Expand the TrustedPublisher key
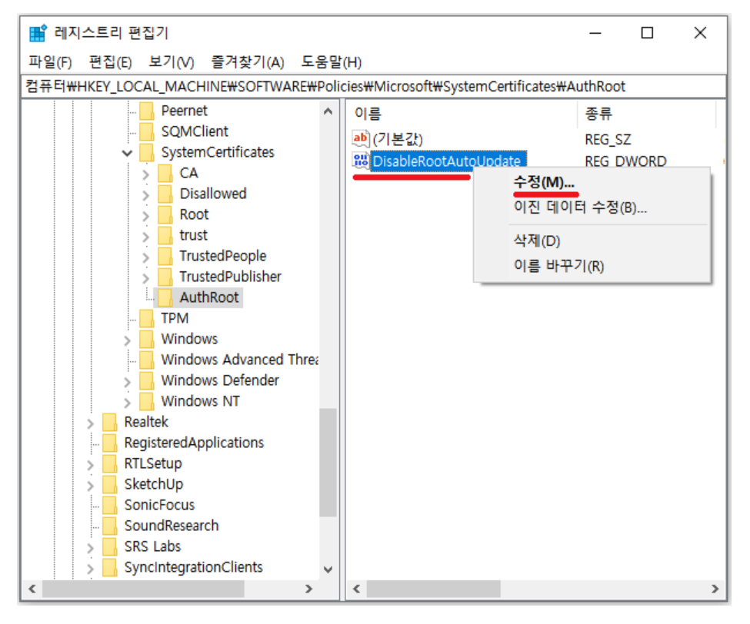750x624 pixels. pyautogui.click(x=146, y=278)
